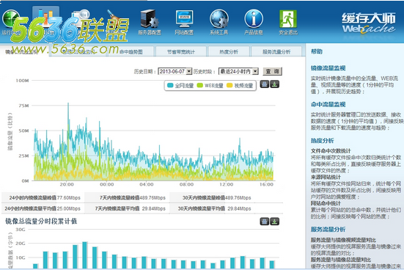Open the 网站配置 website configuration icon
The height and width of the screenshot is (270, 404).
184,22
